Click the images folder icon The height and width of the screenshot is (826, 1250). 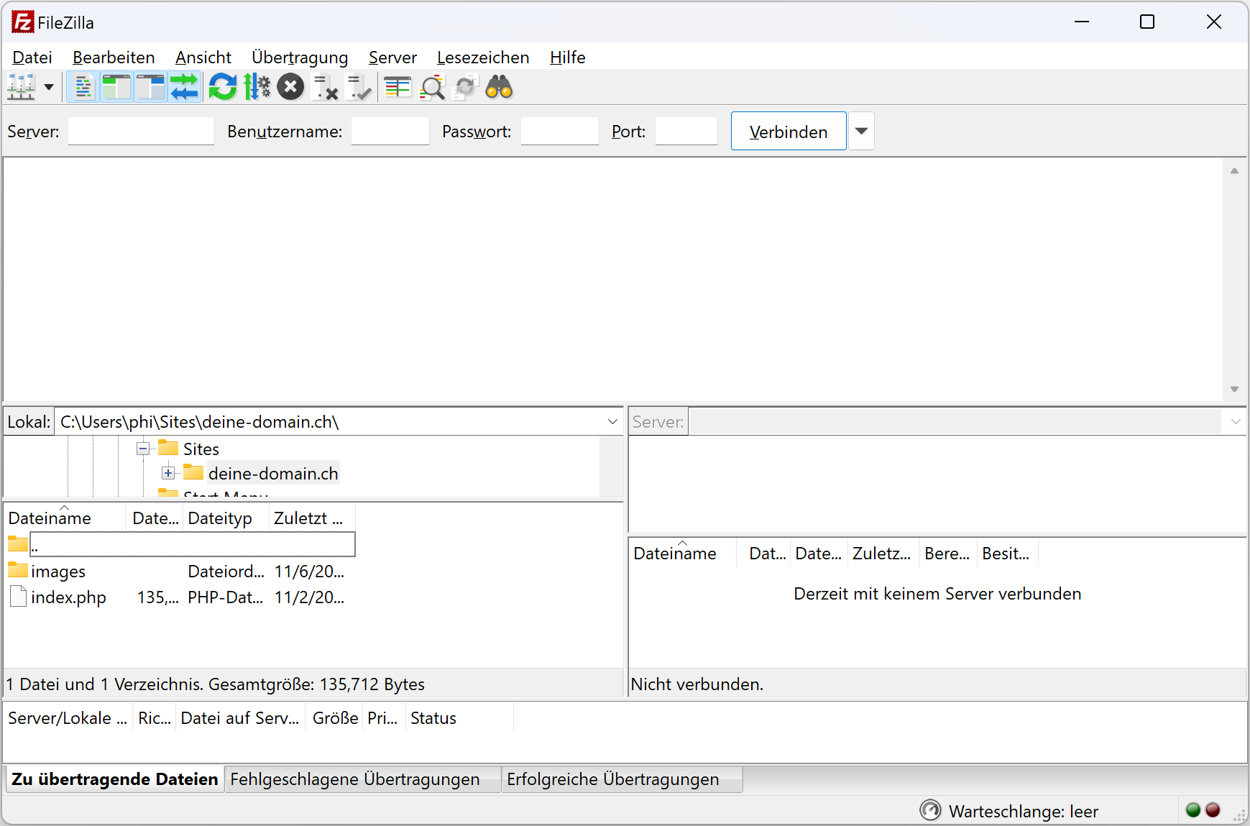click(18, 570)
